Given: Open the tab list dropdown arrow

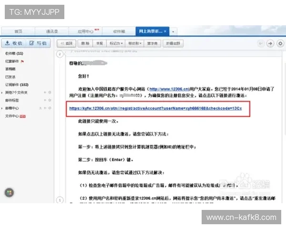Looking at the screenshot, I should (x=173, y=32).
